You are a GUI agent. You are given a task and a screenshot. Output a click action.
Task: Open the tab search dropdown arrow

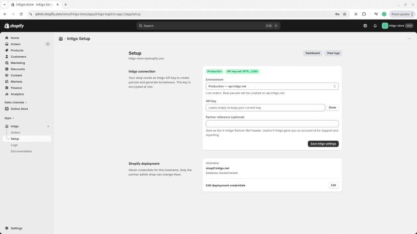coord(5,5)
